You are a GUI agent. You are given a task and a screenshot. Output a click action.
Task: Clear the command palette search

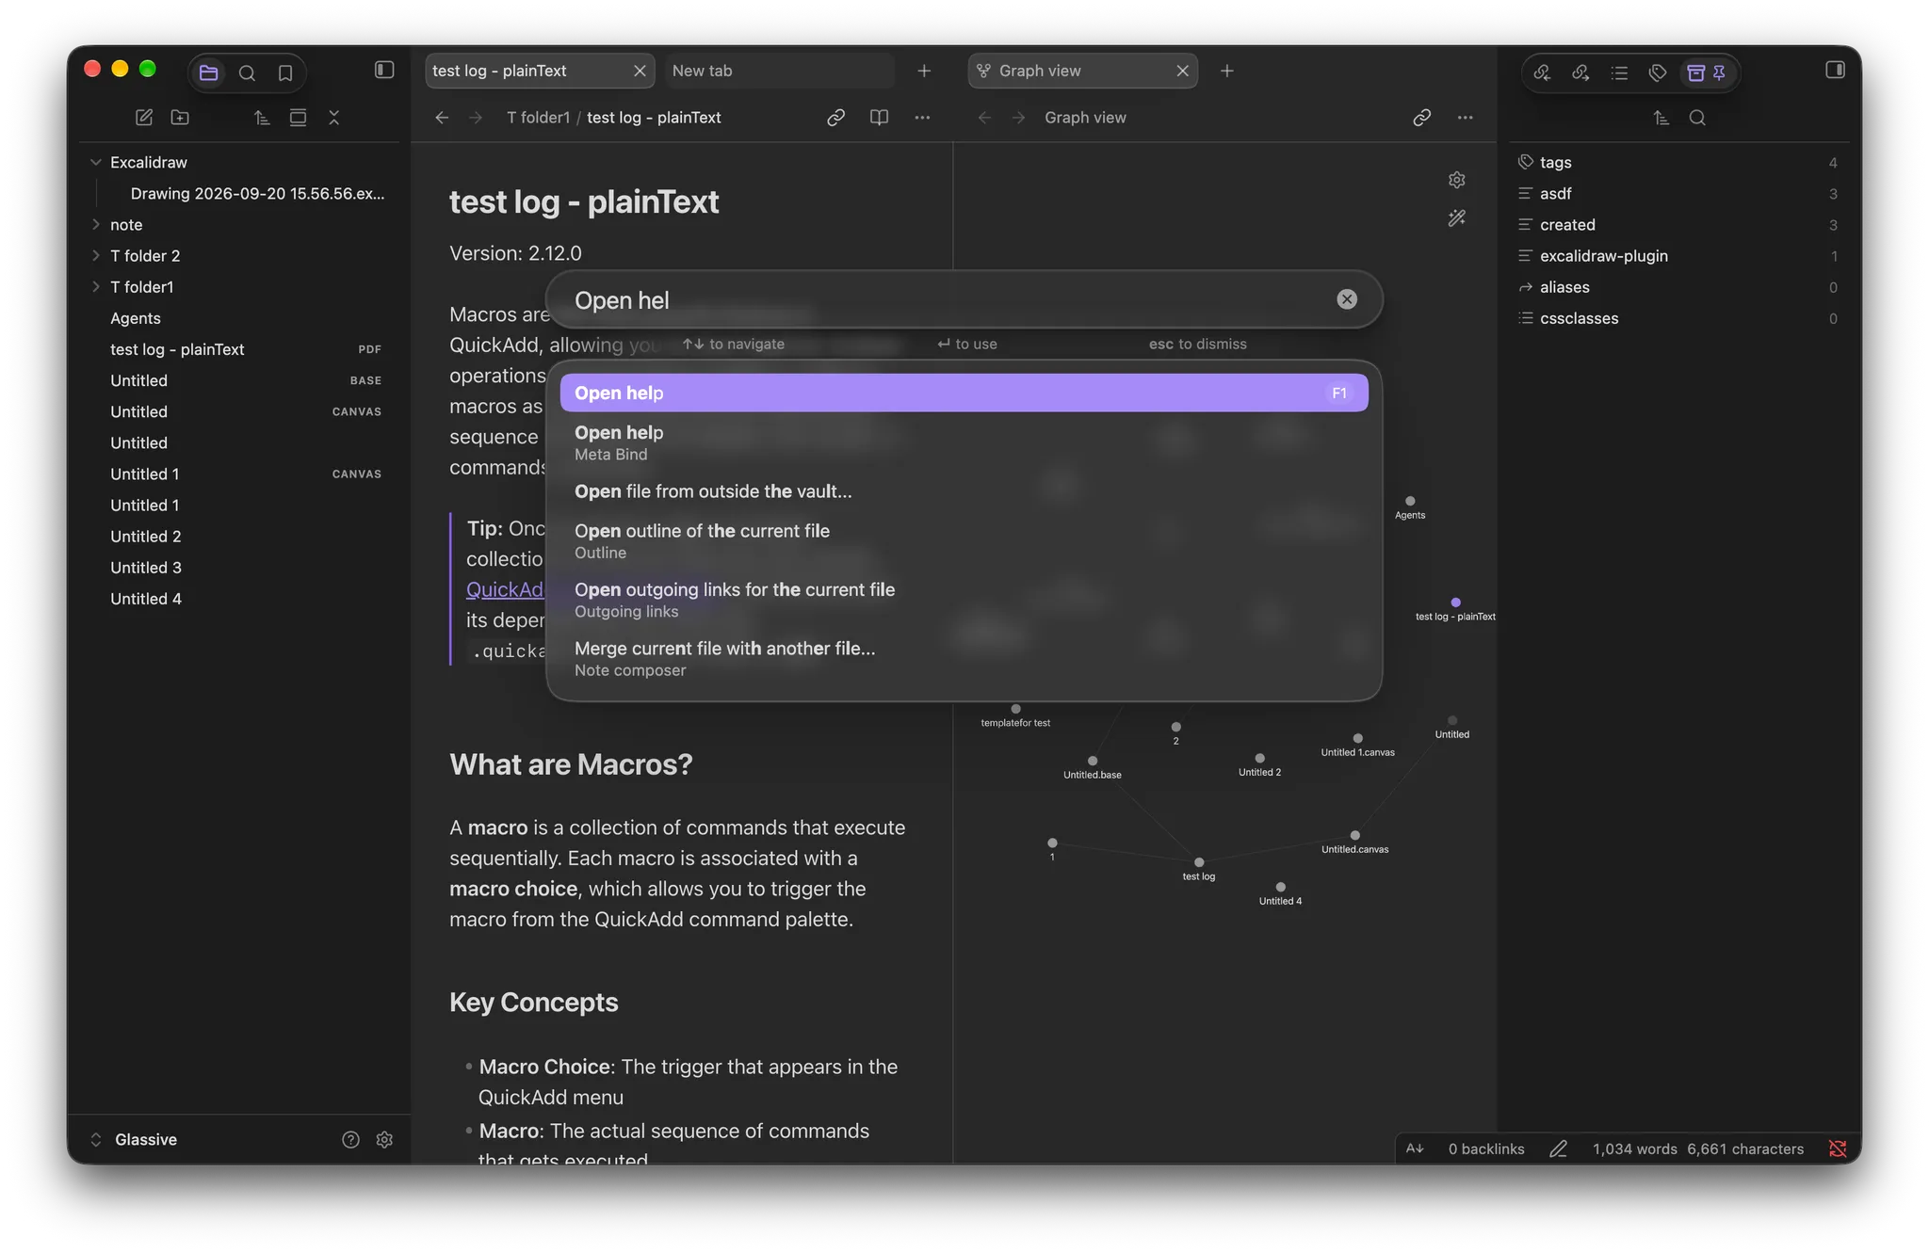[x=1347, y=299]
